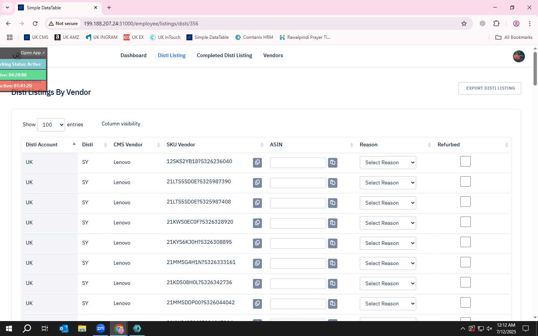Tick Refurbed checkbox for 21LTS5SD0E?5325987408
Viewport: 538px width, 336px height.
(466, 202)
